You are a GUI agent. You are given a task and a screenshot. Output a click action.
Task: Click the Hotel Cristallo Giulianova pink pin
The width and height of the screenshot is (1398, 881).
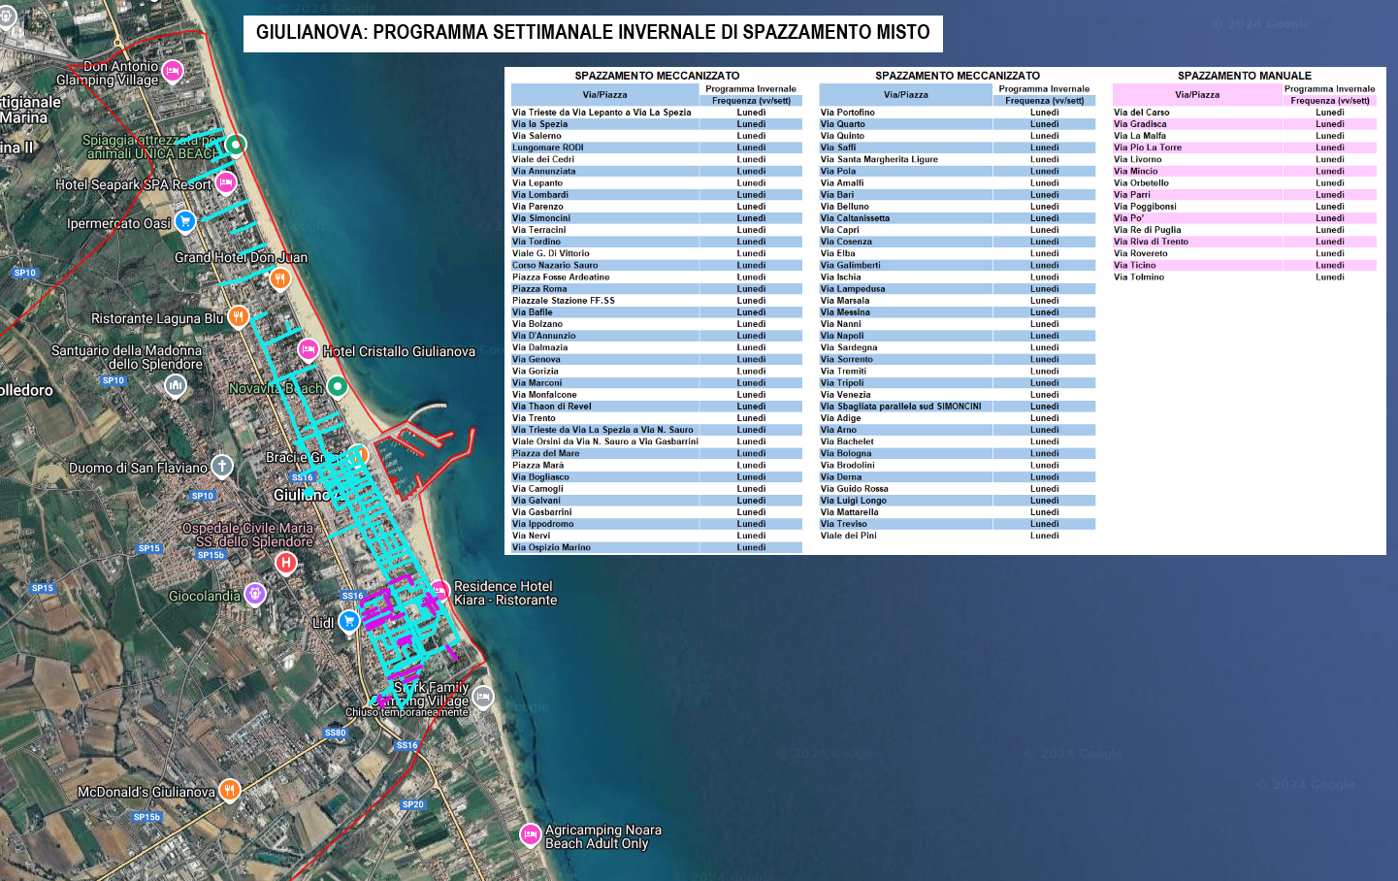pos(308,349)
